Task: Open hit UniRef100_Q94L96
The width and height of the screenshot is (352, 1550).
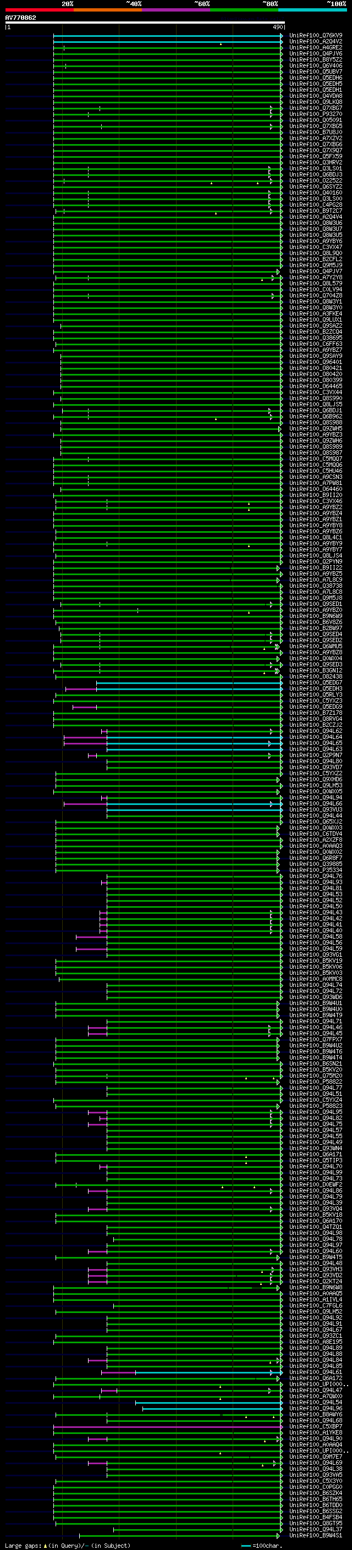Action: [x=316, y=1408]
